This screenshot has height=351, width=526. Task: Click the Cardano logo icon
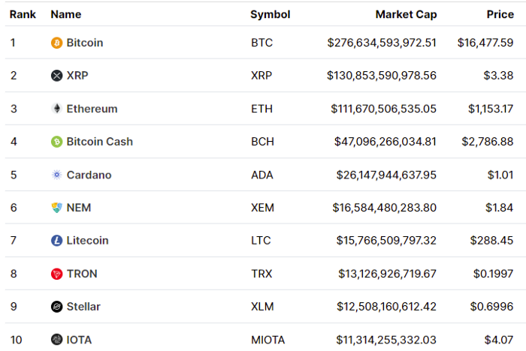(56, 175)
